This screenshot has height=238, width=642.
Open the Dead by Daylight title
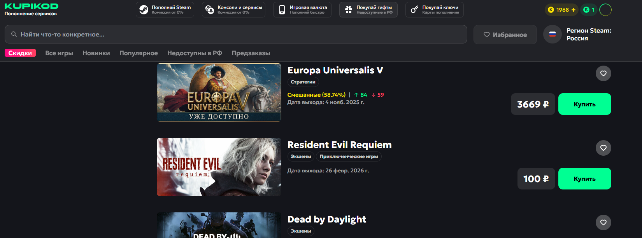tap(327, 219)
